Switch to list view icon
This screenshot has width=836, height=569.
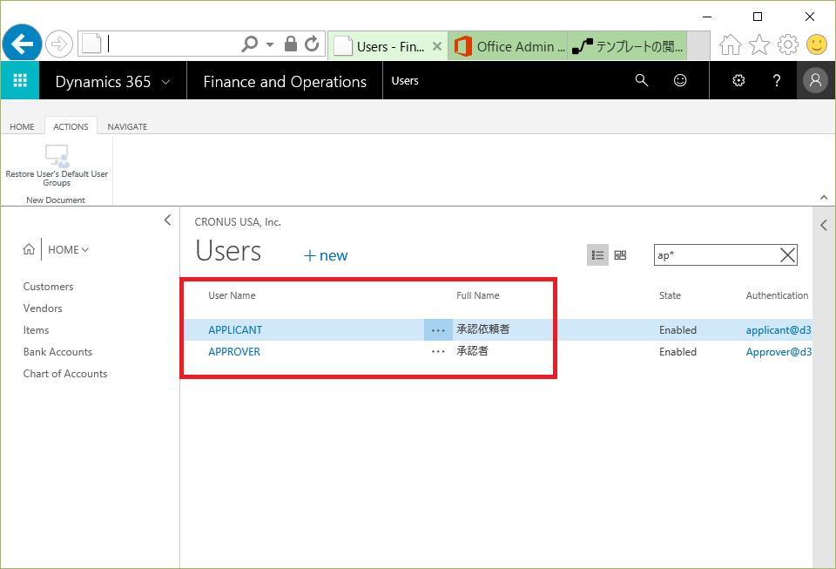pos(597,255)
